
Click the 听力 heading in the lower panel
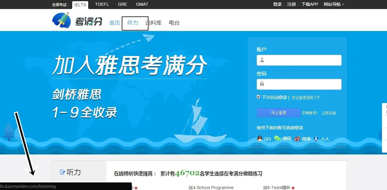click(74, 172)
